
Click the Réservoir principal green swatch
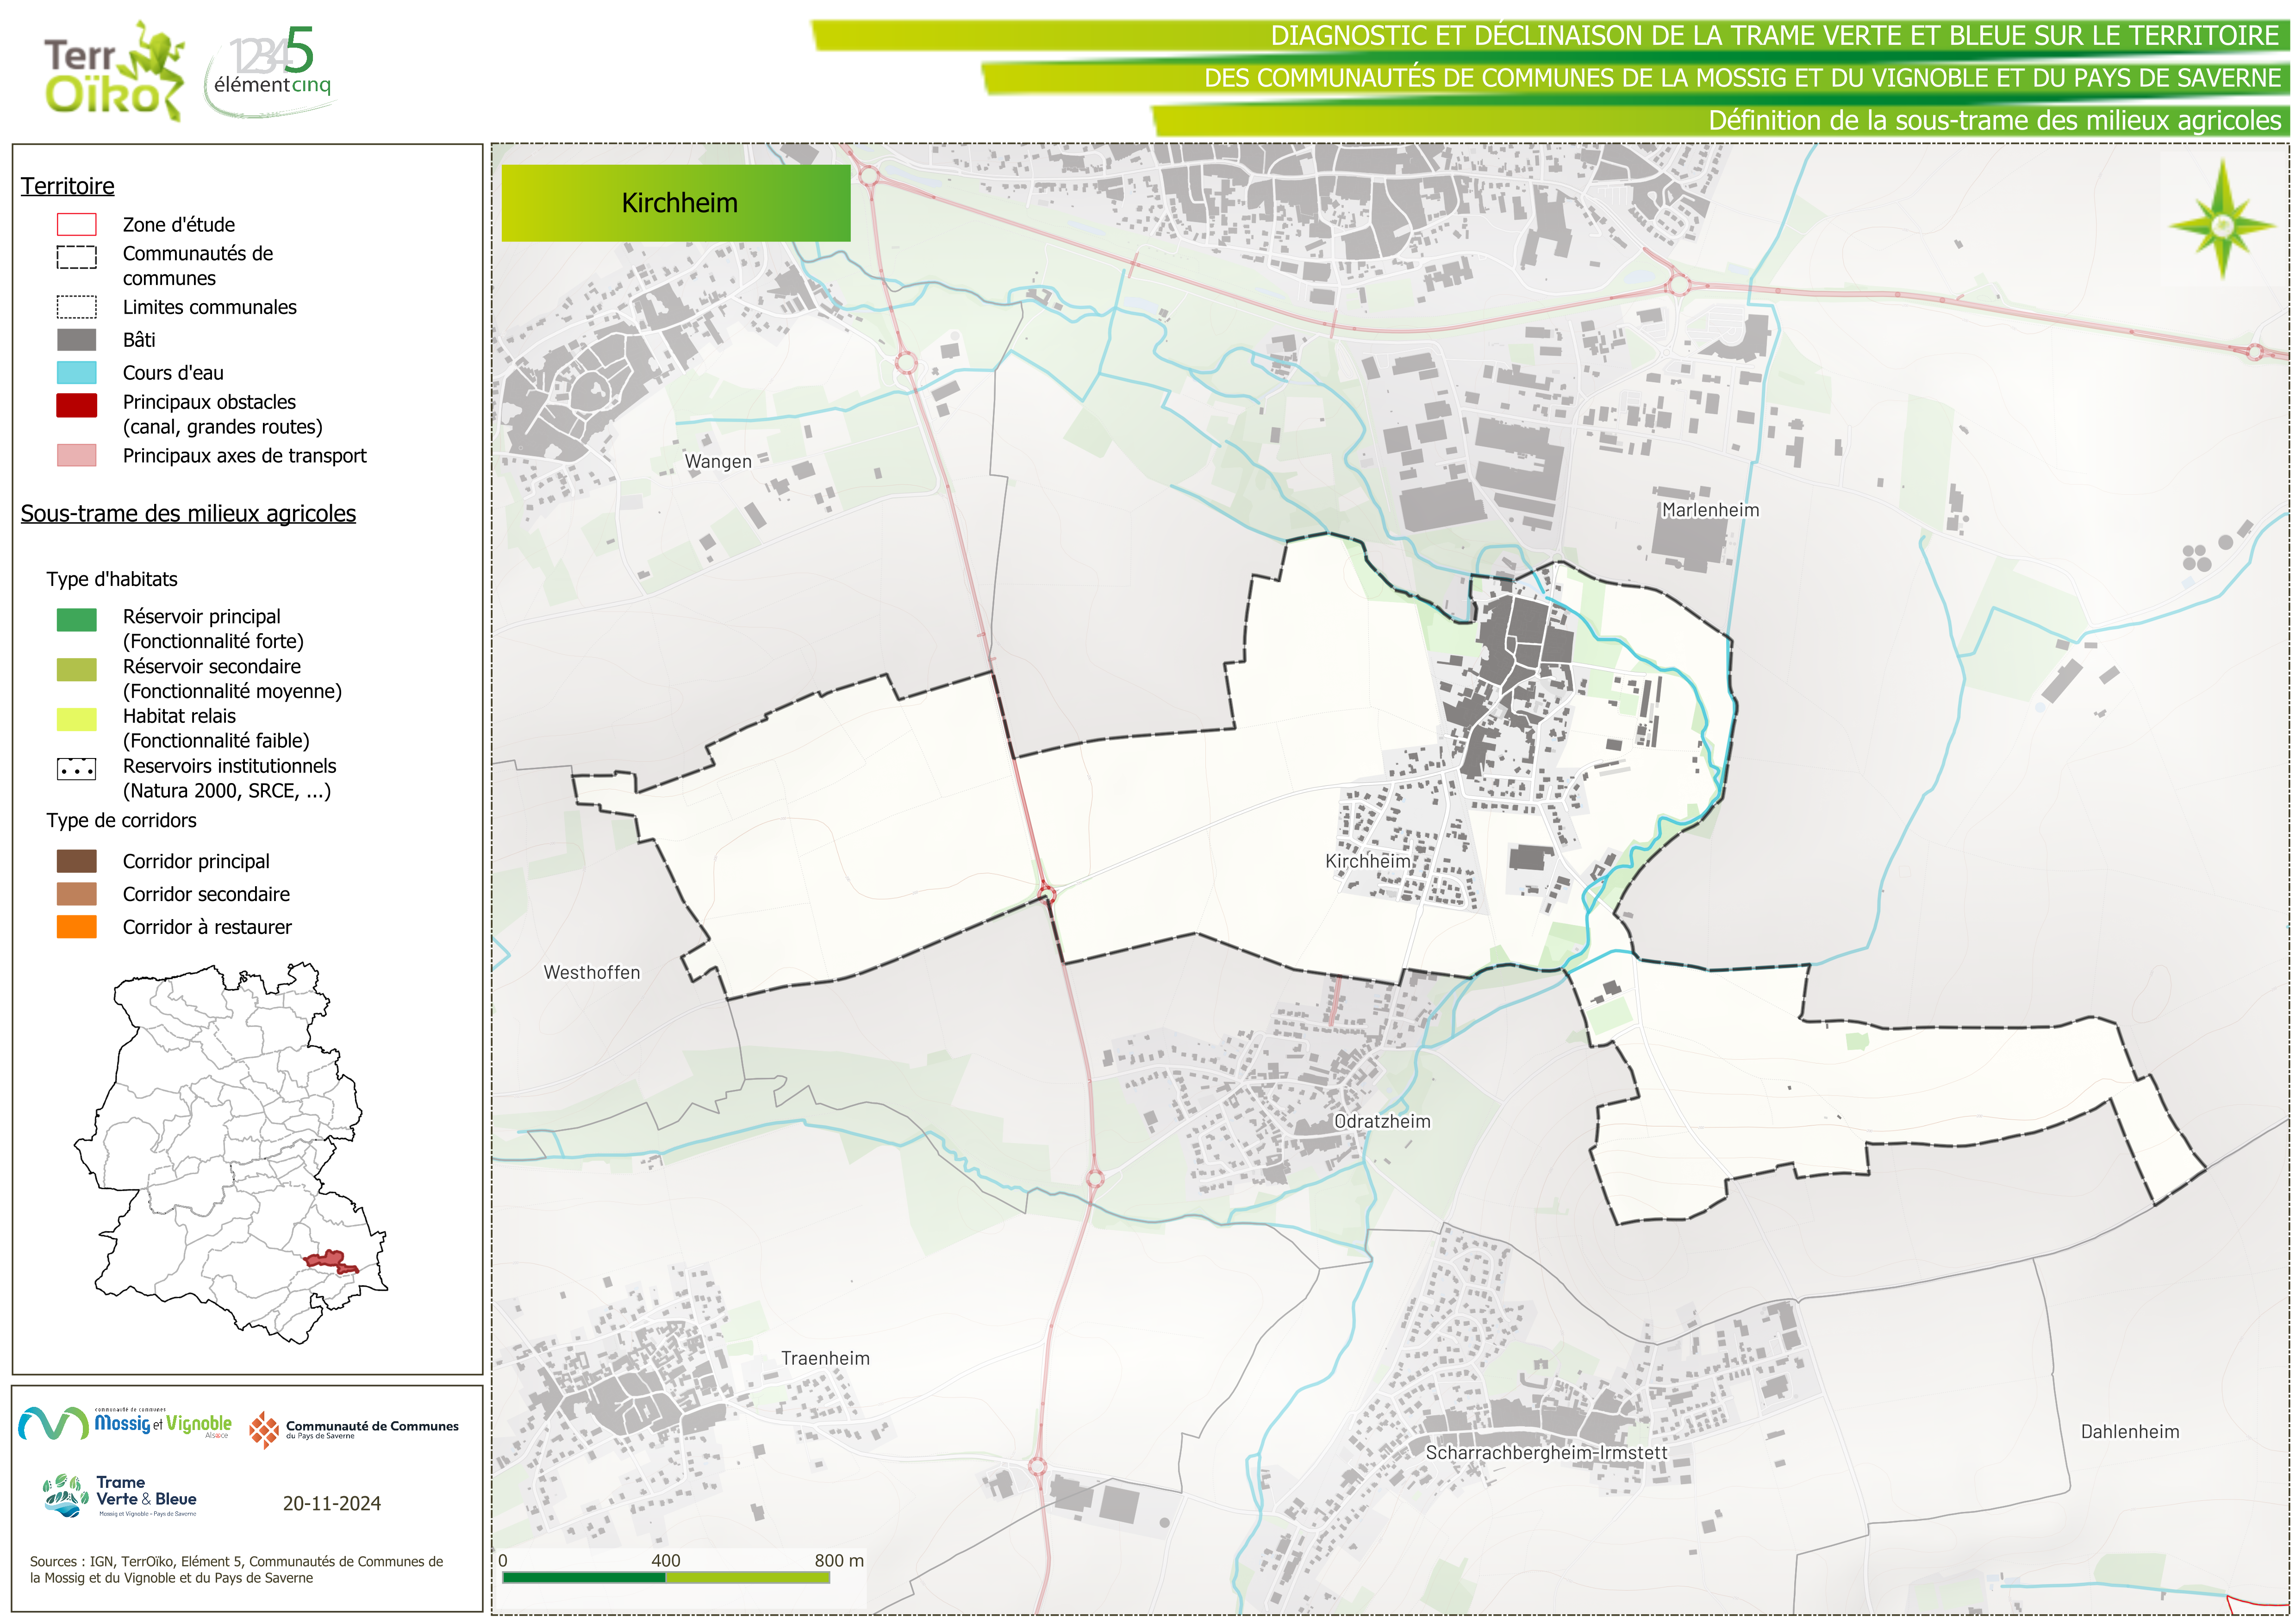(x=76, y=620)
